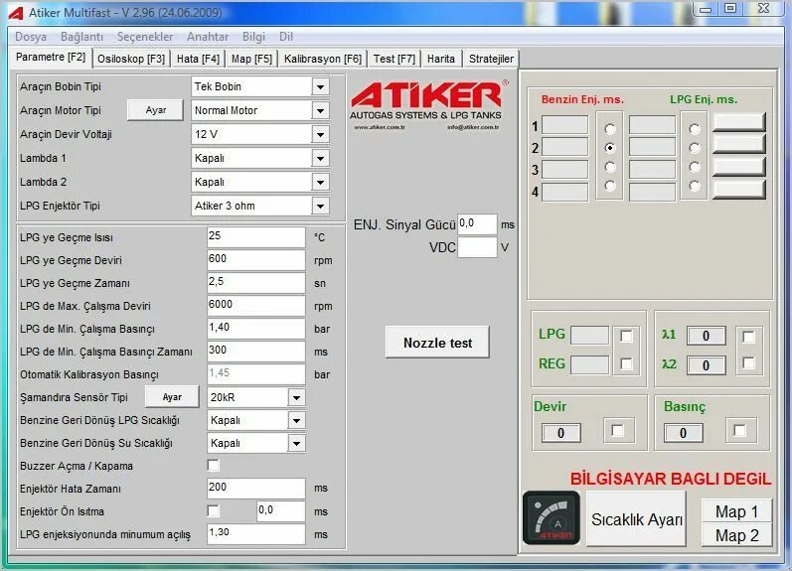Image resolution: width=792 pixels, height=571 pixels.
Task: Select LPG injector 3 radio button
Action: coord(695,167)
